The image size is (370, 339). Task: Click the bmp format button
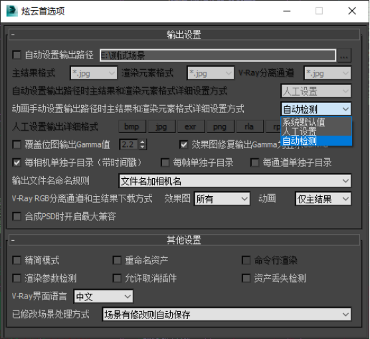[x=132, y=127]
